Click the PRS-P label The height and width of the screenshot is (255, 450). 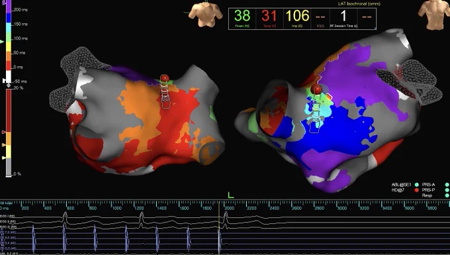tap(428, 190)
